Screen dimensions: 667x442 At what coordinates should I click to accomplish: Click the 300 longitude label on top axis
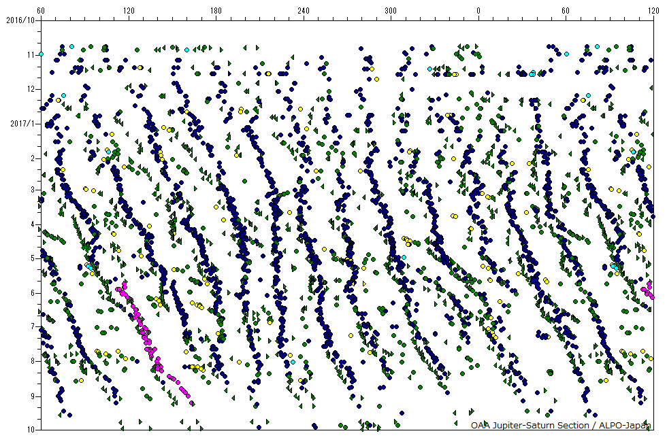[391, 11]
